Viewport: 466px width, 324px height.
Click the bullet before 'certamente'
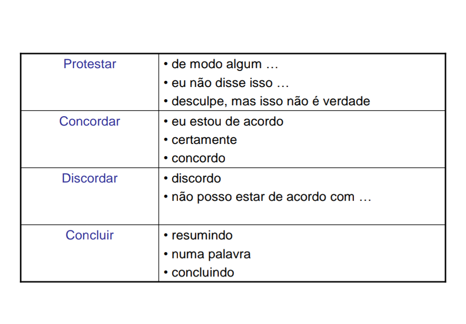click(x=166, y=140)
